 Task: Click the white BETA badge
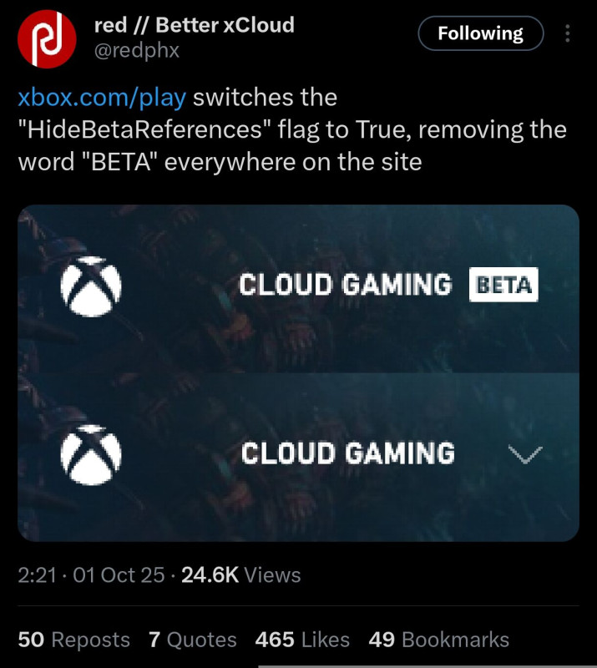pos(503,285)
